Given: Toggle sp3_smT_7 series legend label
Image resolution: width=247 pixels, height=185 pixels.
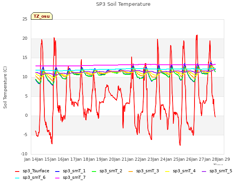Looking at the screenshot, I should (74, 178).
